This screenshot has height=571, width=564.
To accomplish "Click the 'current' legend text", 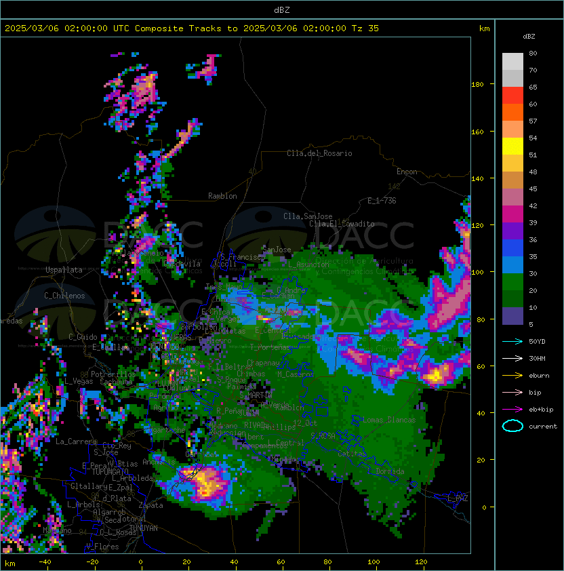I will point(543,427).
